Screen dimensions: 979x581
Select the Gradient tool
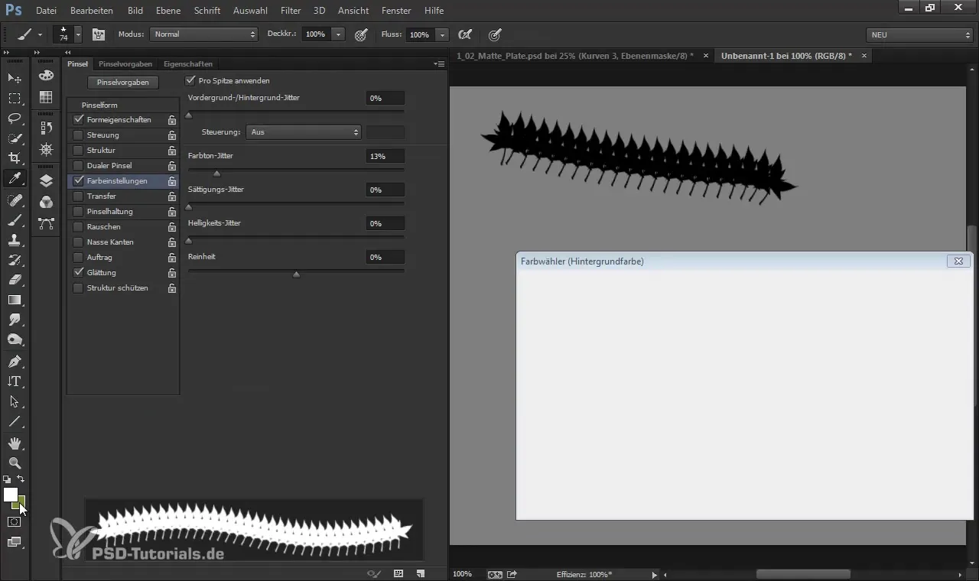[15, 300]
